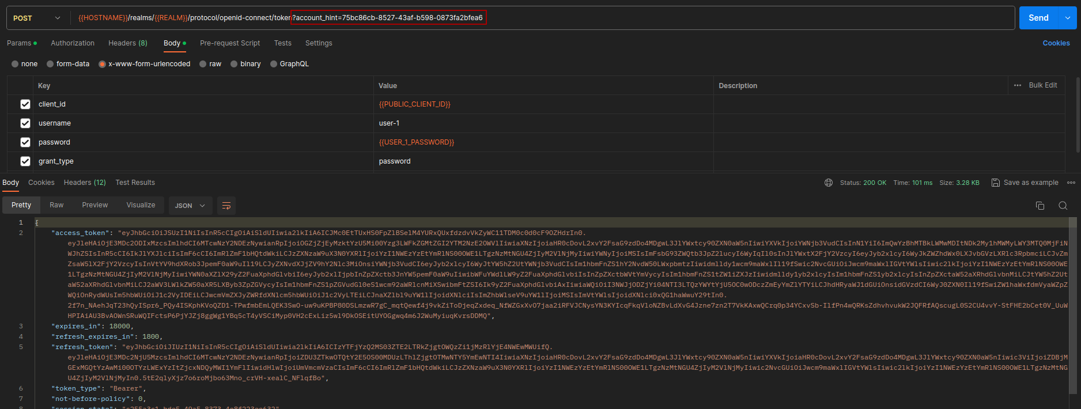Image resolution: width=1081 pixels, height=409 pixels.
Task: Click the globe network icon beside Status
Action: point(829,183)
